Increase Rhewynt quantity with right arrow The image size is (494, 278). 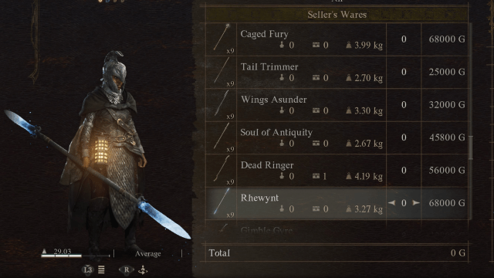[x=416, y=202]
